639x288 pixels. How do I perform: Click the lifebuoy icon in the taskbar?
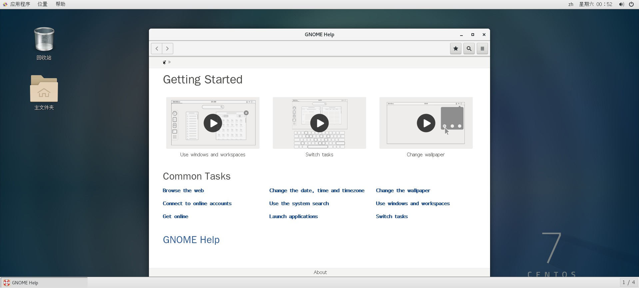(6, 283)
